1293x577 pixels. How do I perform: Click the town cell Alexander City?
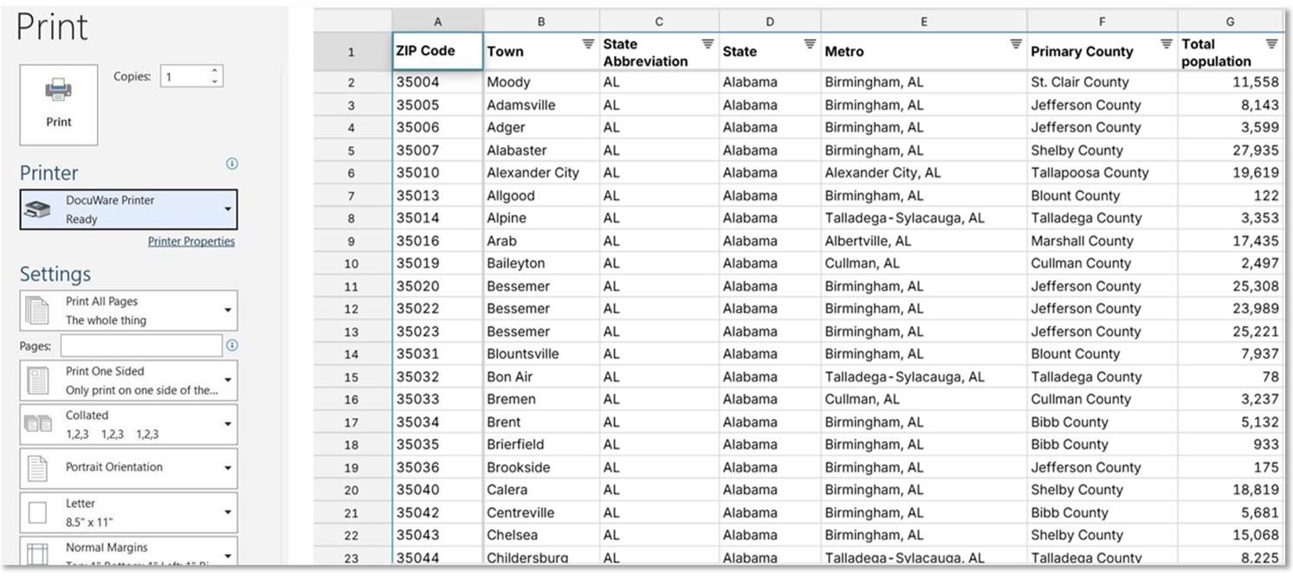tap(541, 173)
